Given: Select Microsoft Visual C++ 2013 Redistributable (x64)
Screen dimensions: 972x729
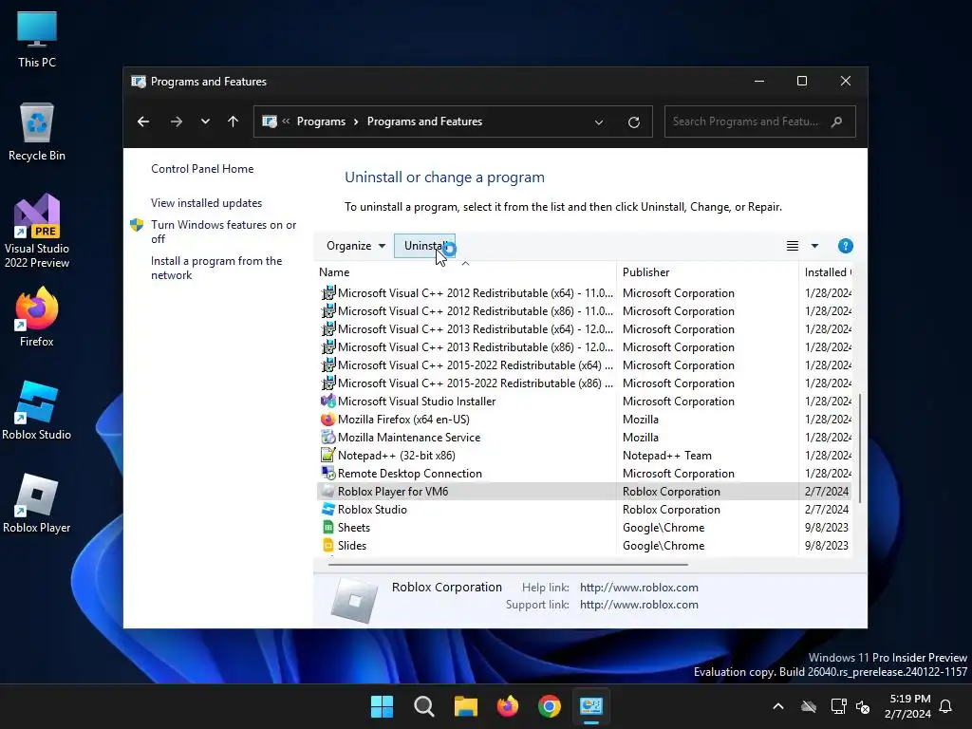Looking at the screenshot, I should 584,329.
